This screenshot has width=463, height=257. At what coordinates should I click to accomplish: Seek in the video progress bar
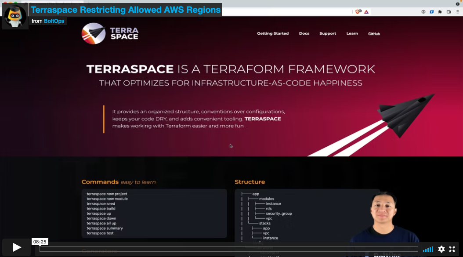click(228, 249)
